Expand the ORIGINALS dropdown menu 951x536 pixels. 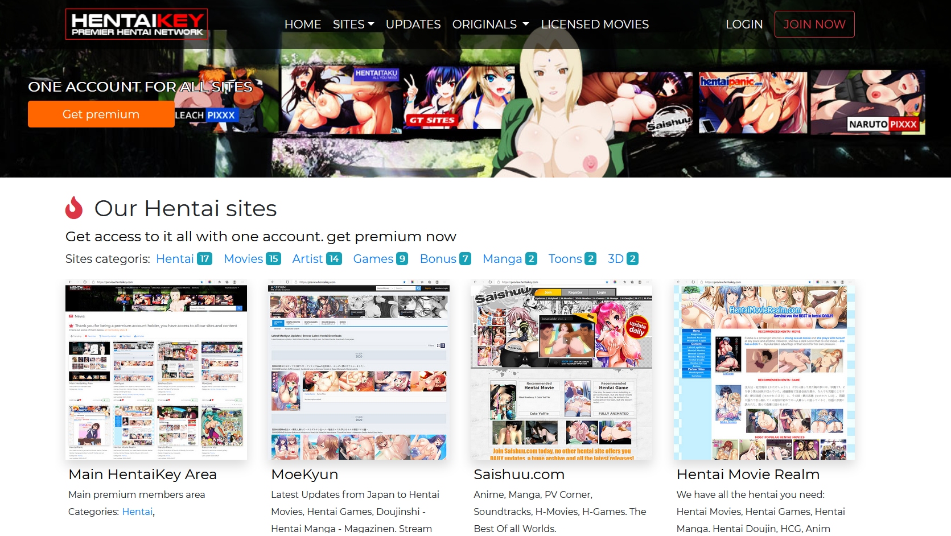point(490,24)
